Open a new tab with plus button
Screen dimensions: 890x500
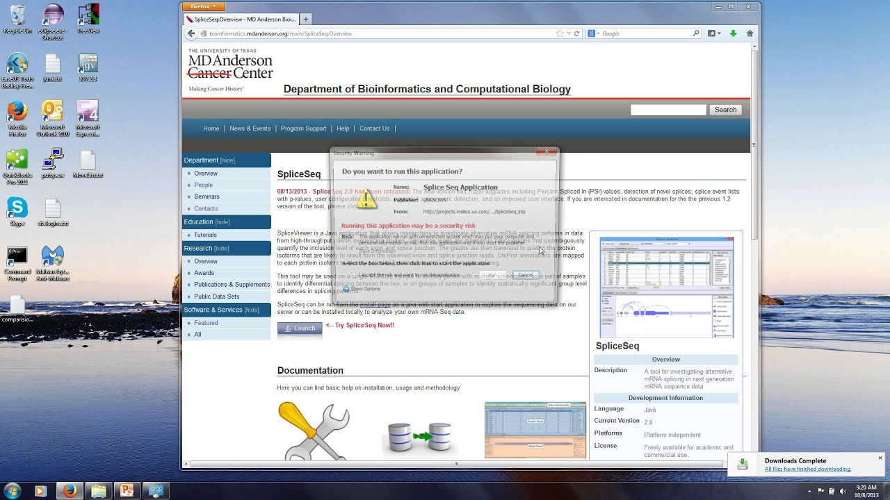(x=306, y=19)
